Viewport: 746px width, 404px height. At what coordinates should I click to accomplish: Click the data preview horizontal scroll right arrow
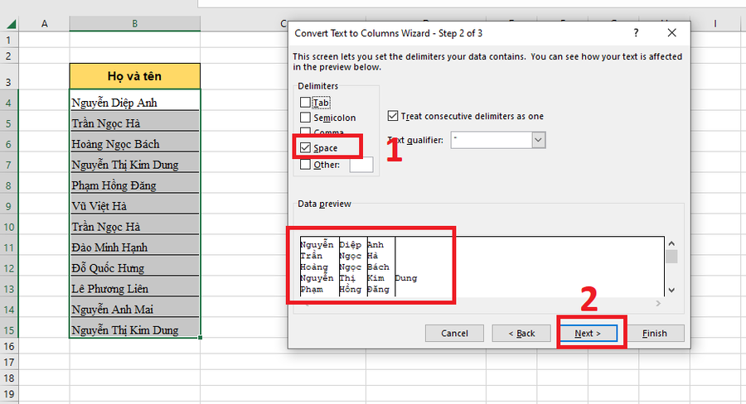click(x=658, y=303)
